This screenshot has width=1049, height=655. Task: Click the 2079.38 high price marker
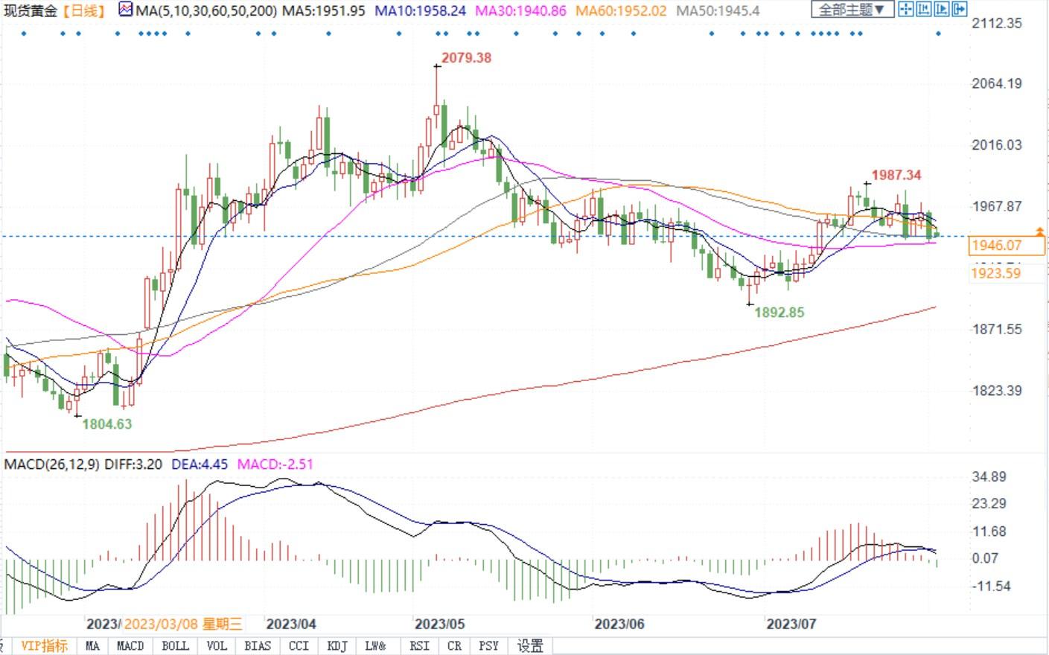[466, 58]
